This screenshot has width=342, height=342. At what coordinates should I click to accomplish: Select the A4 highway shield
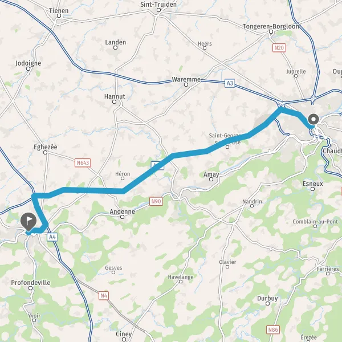[52, 237]
